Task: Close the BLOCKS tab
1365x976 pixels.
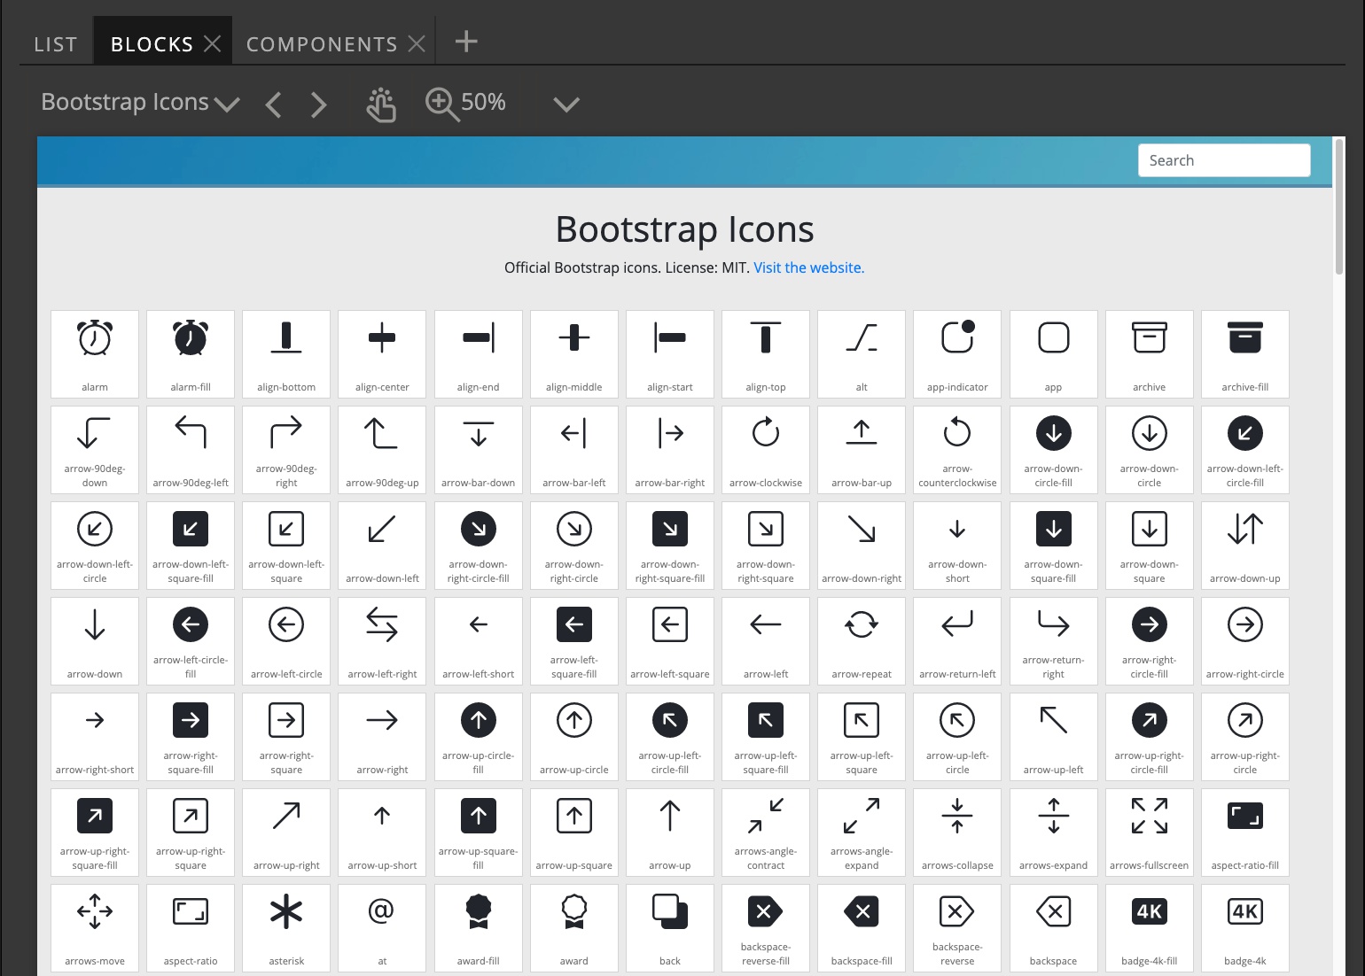Action: click(213, 43)
